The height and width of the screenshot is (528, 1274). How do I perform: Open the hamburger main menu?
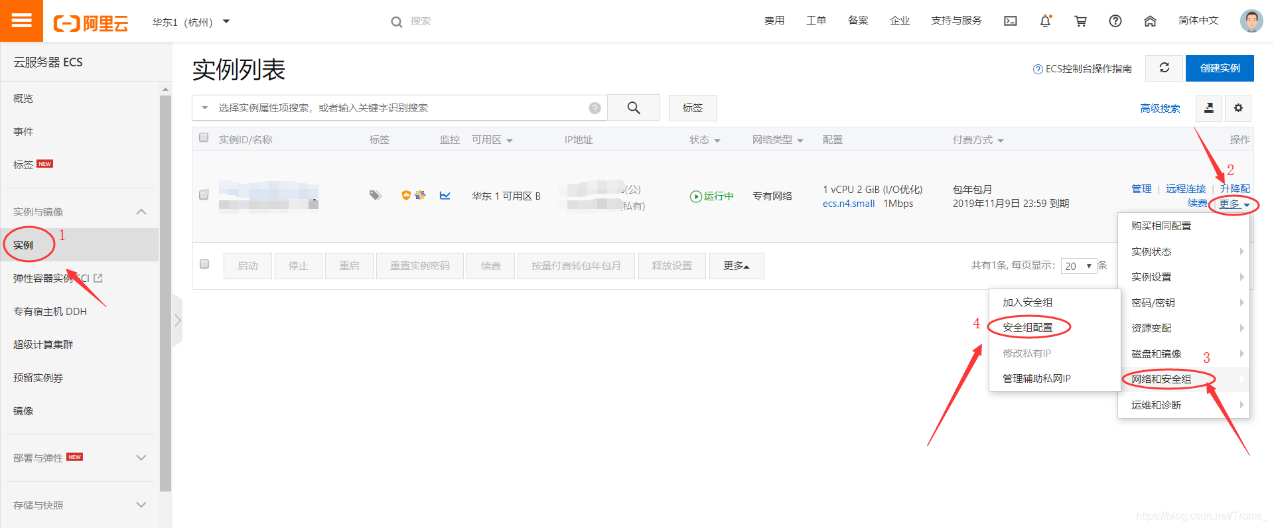[x=21, y=21]
